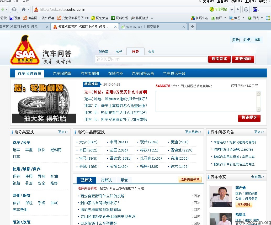Open the 轮胎 category link
Image resolution: width=271 pixels, height=225 pixels.
point(16,183)
